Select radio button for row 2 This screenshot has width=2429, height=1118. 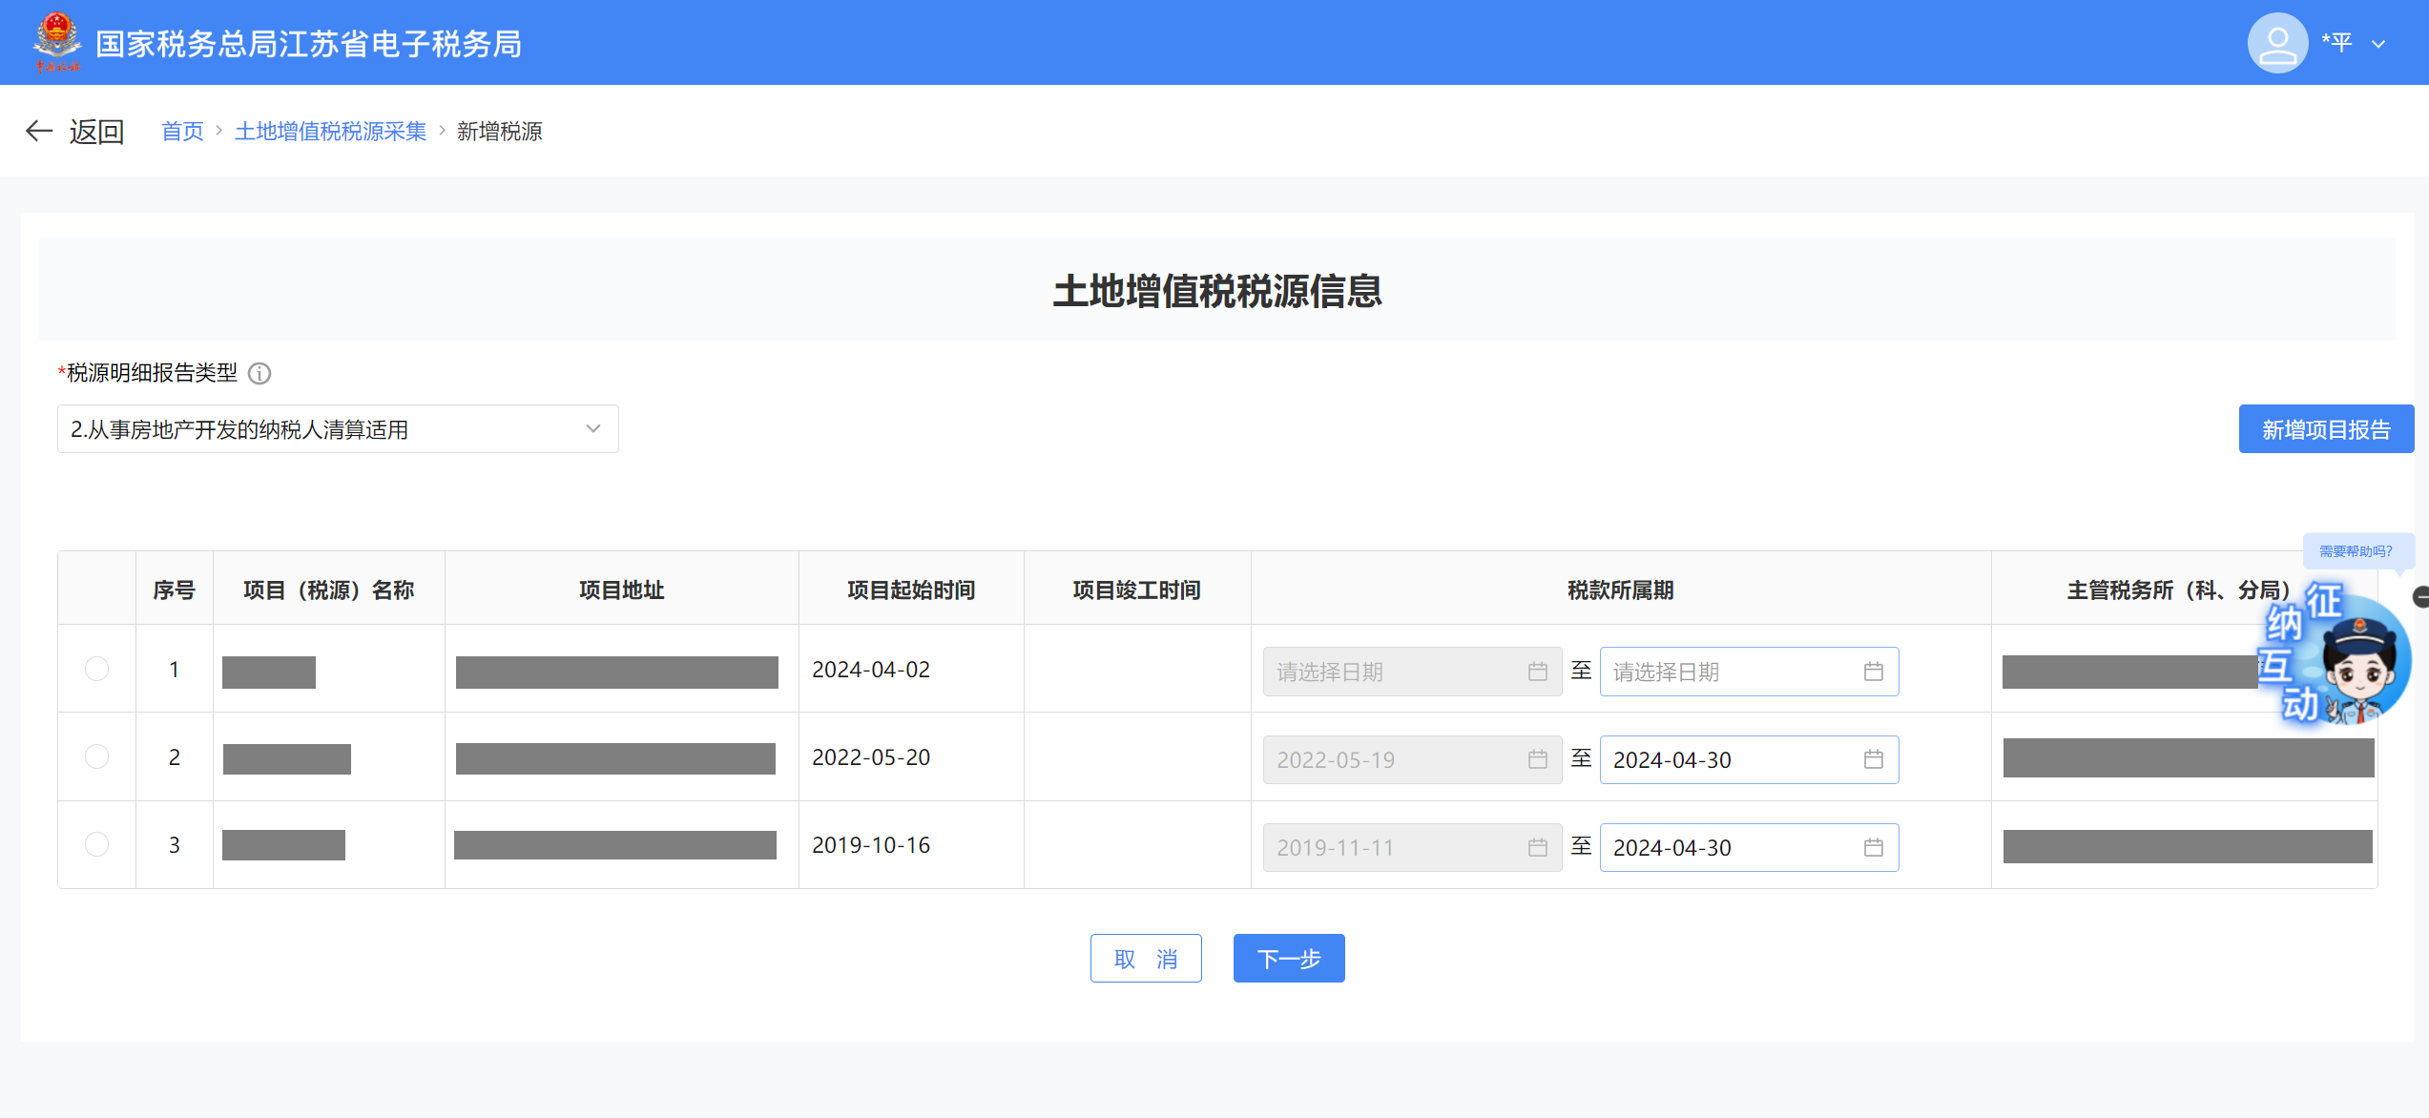(x=96, y=756)
